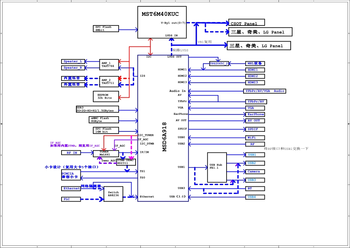Select the SPI Flash 4Mbit box
This screenshot has width=350, height=248.
coord(106,29)
